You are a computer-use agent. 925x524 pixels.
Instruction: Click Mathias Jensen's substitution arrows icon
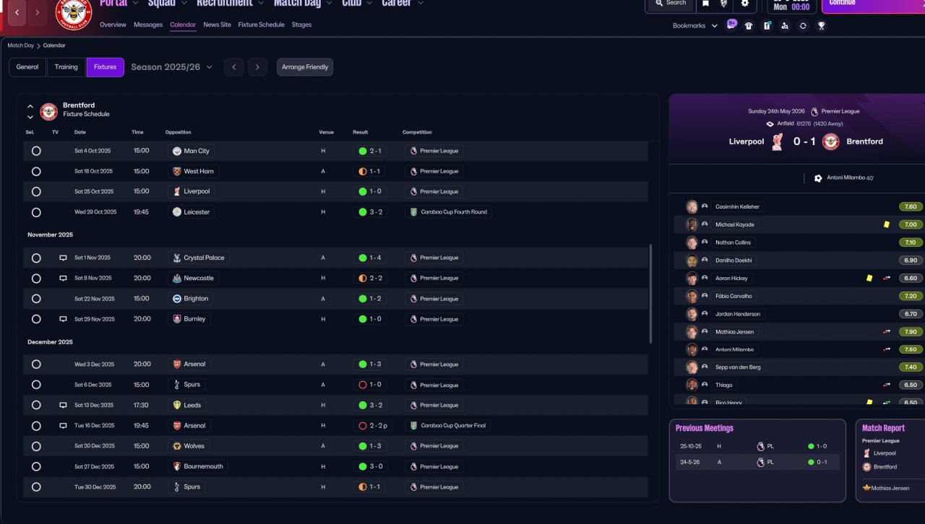coord(887,332)
